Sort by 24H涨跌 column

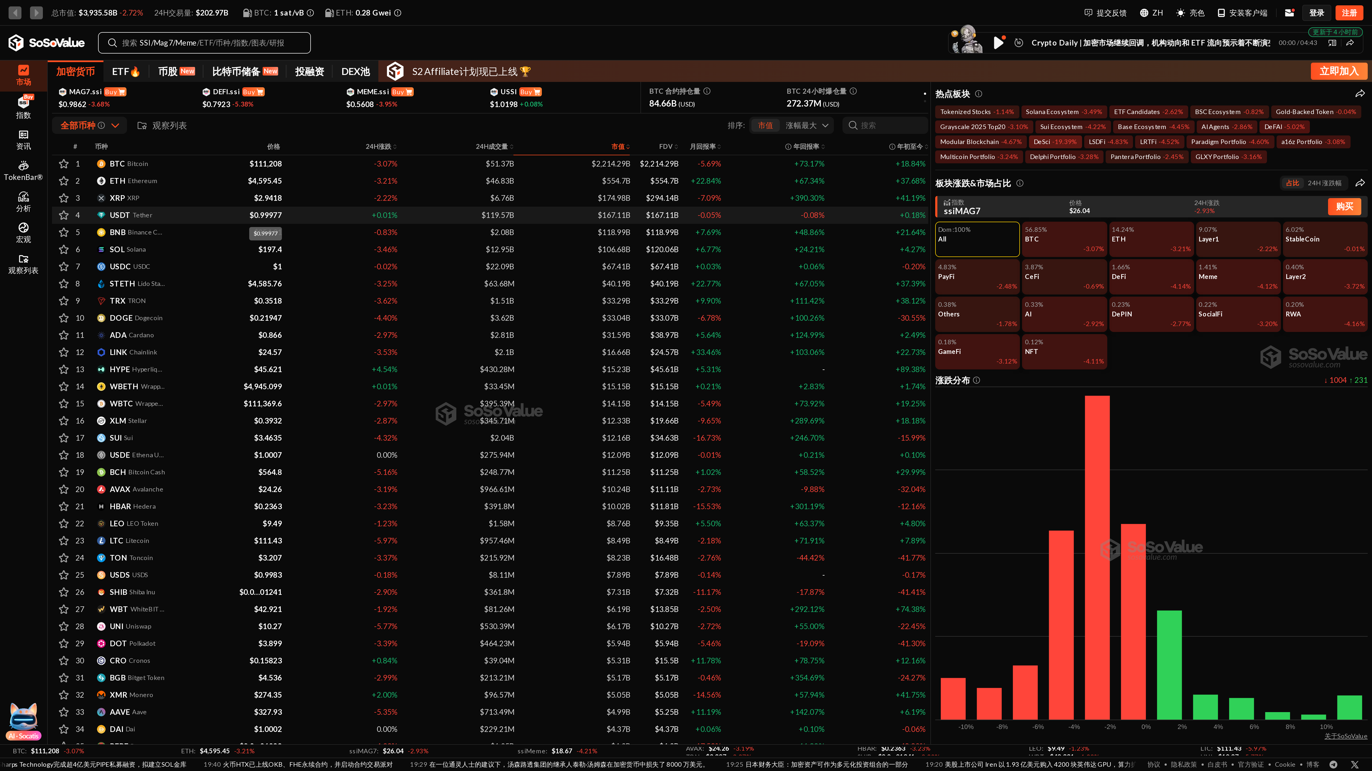pyautogui.click(x=381, y=146)
